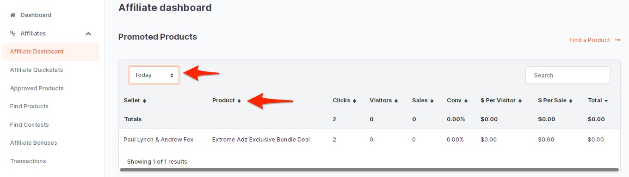Sort by $ Per Sale column header
Image resolution: width=629 pixels, height=177 pixels.
(x=555, y=100)
